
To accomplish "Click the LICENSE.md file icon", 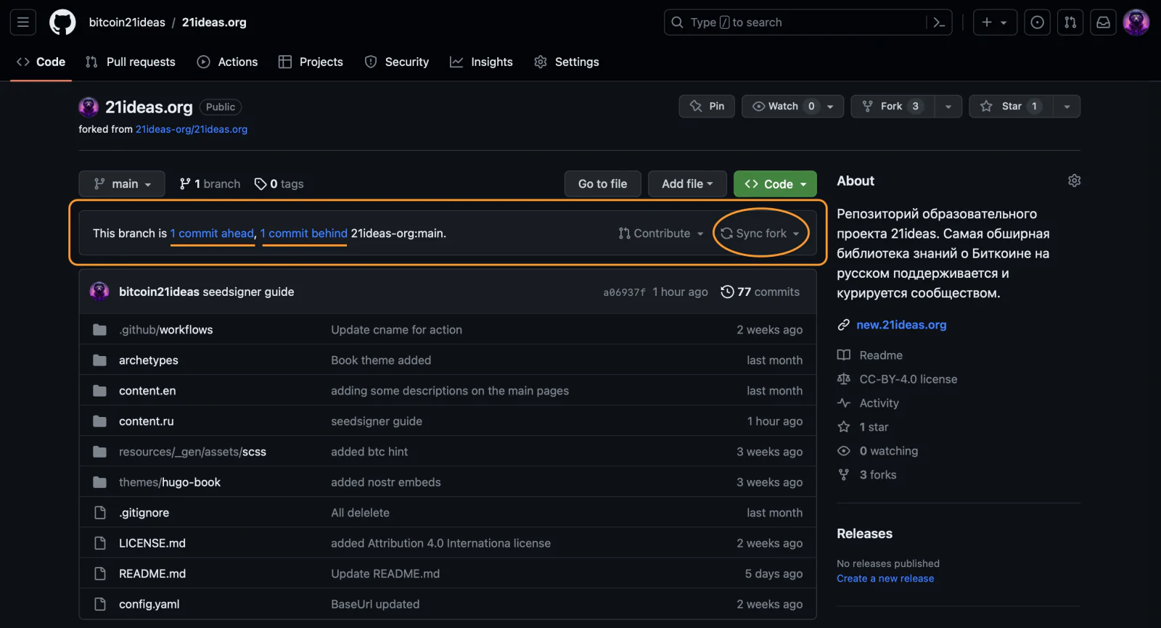I will (x=100, y=543).
